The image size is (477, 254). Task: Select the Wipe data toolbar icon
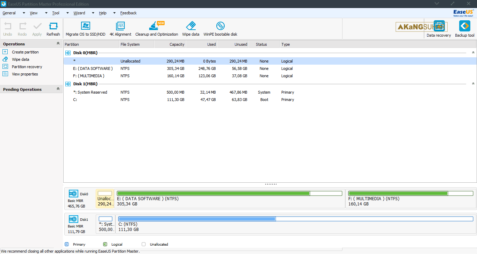(190, 28)
